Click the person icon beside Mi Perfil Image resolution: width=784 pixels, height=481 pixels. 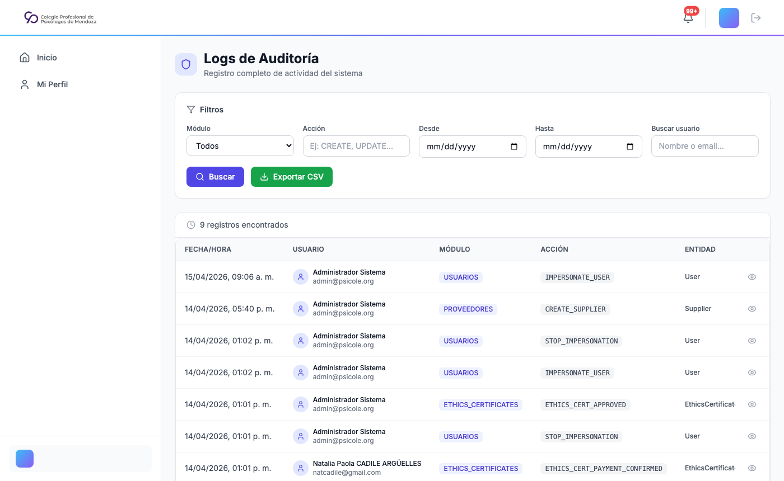(x=25, y=84)
